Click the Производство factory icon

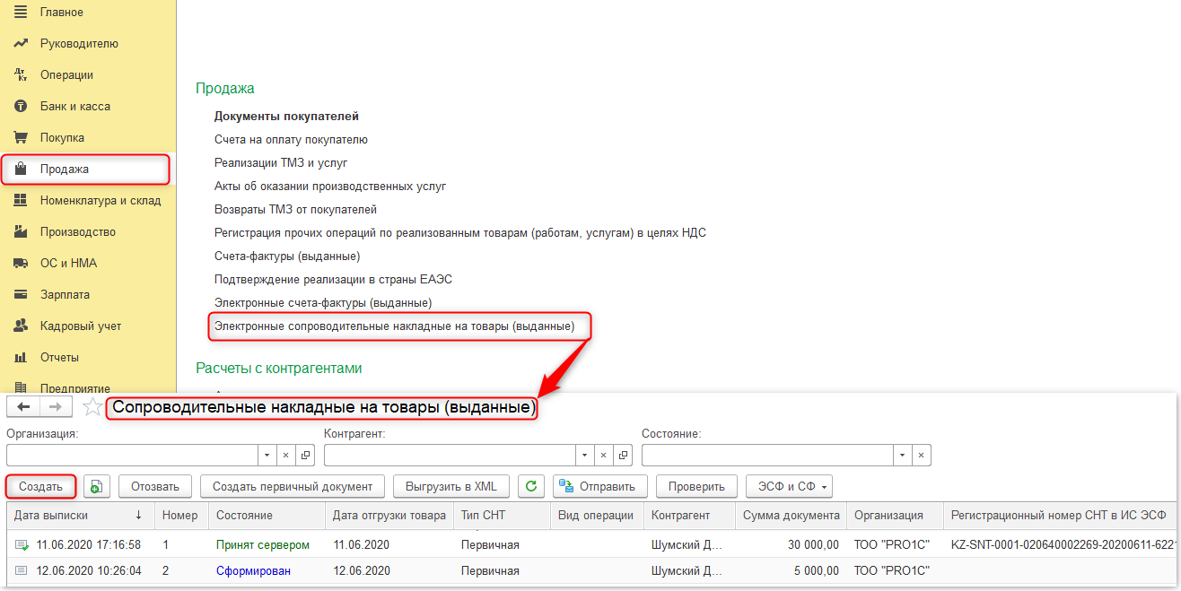click(x=22, y=231)
